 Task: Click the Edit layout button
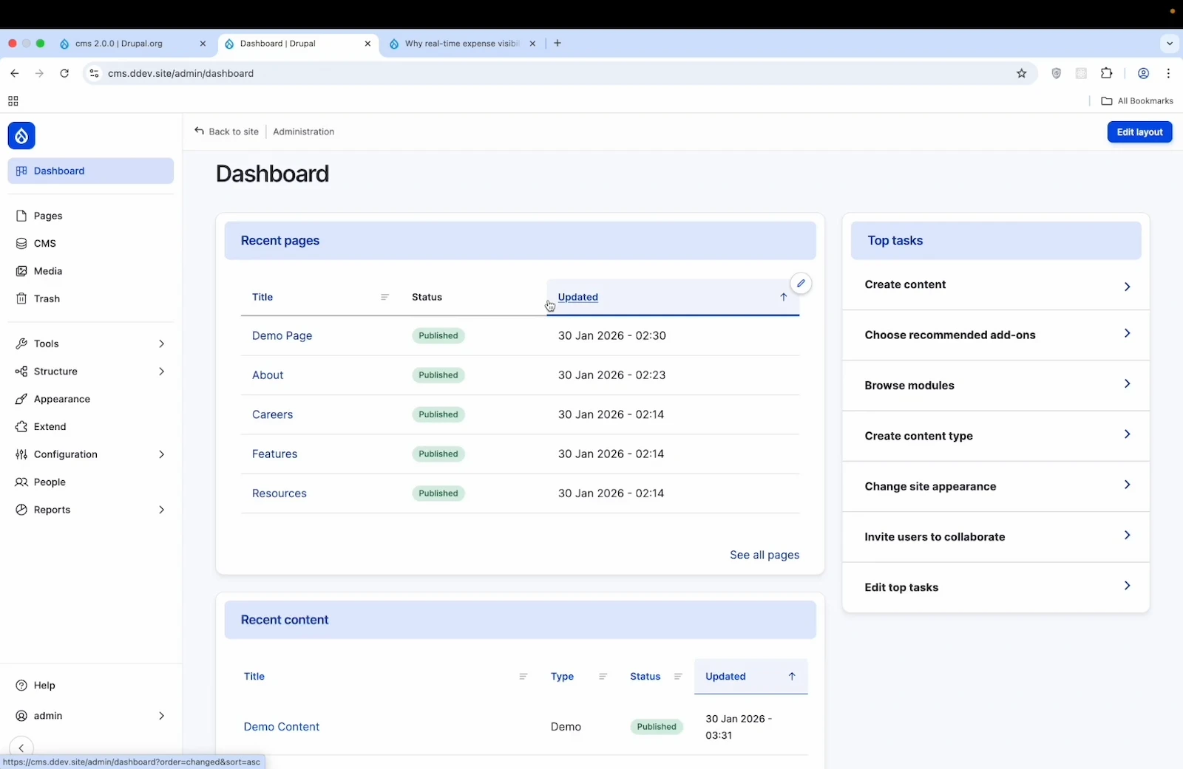pos(1139,132)
